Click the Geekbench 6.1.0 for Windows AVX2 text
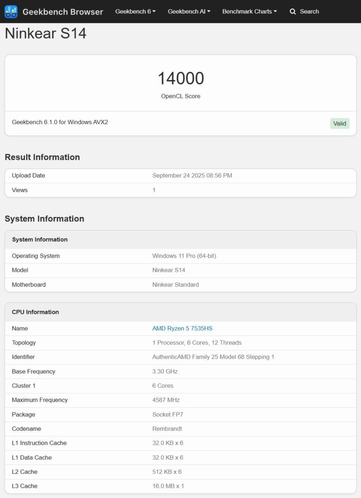Viewport: 361px width, 498px height. 60,122
